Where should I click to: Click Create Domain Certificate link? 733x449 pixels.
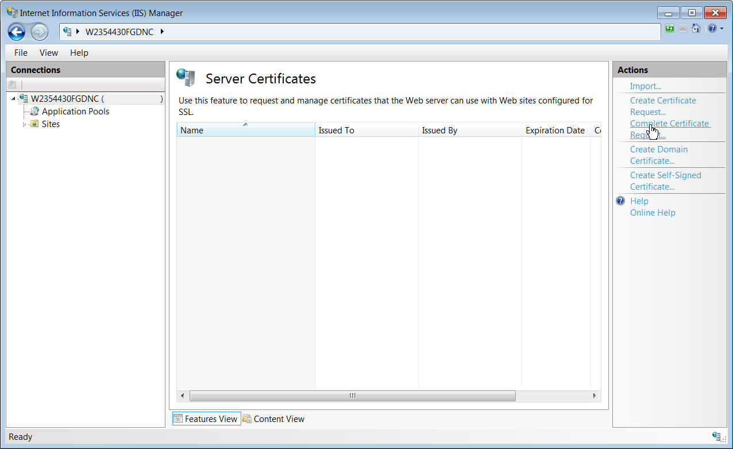pyautogui.click(x=658, y=155)
